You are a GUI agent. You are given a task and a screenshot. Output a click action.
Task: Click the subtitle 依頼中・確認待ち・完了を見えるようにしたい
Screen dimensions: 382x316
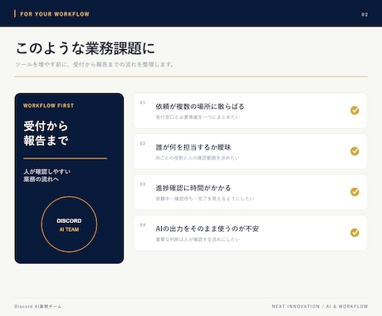pos(204,199)
